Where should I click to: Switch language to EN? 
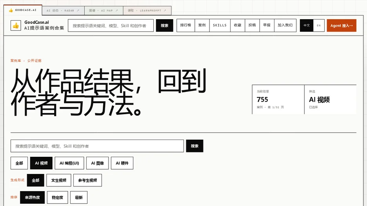tap(319, 25)
